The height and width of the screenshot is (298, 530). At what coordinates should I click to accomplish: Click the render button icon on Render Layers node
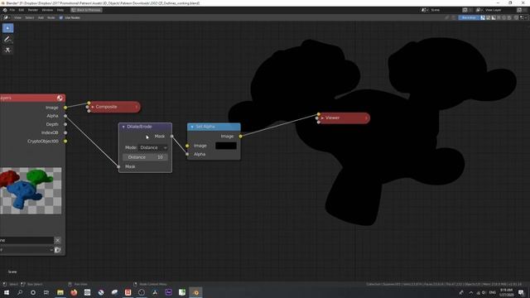pos(57,250)
